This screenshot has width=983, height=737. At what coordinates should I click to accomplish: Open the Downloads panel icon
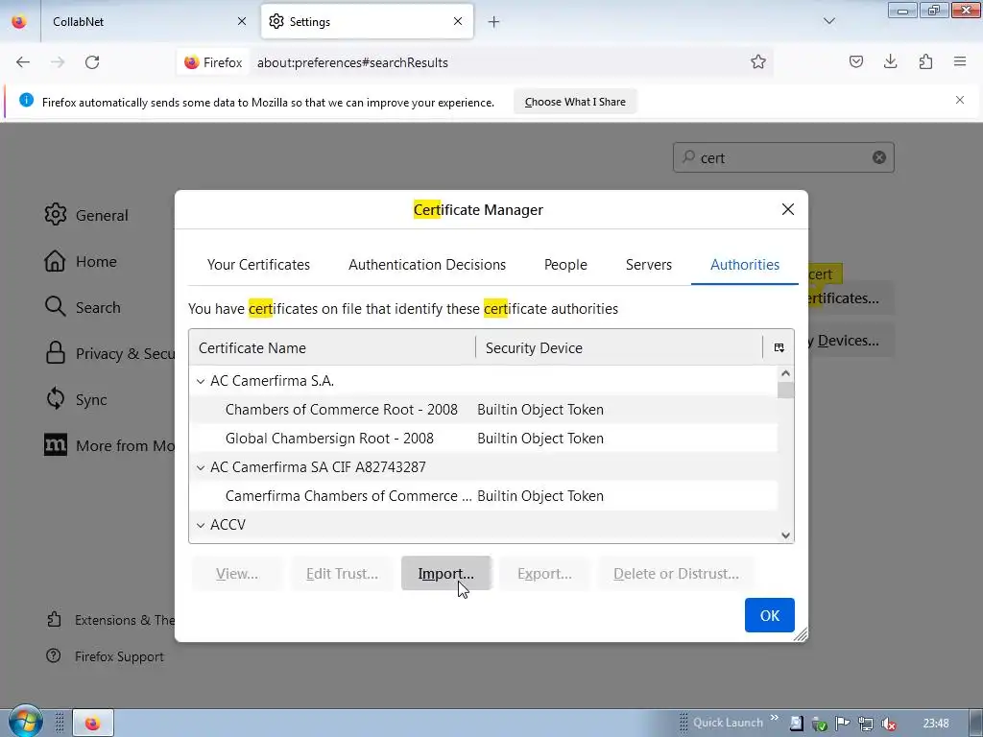click(890, 61)
